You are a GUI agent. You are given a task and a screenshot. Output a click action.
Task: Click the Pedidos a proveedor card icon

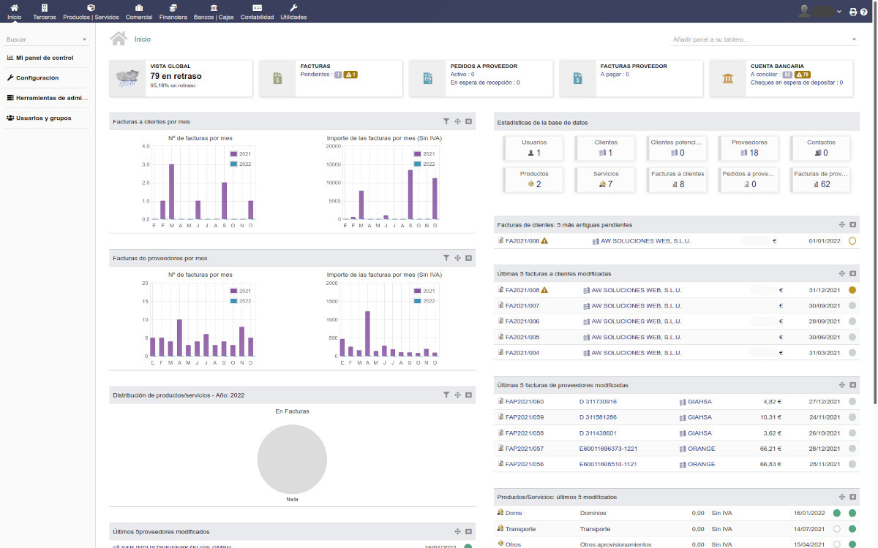tap(428, 78)
